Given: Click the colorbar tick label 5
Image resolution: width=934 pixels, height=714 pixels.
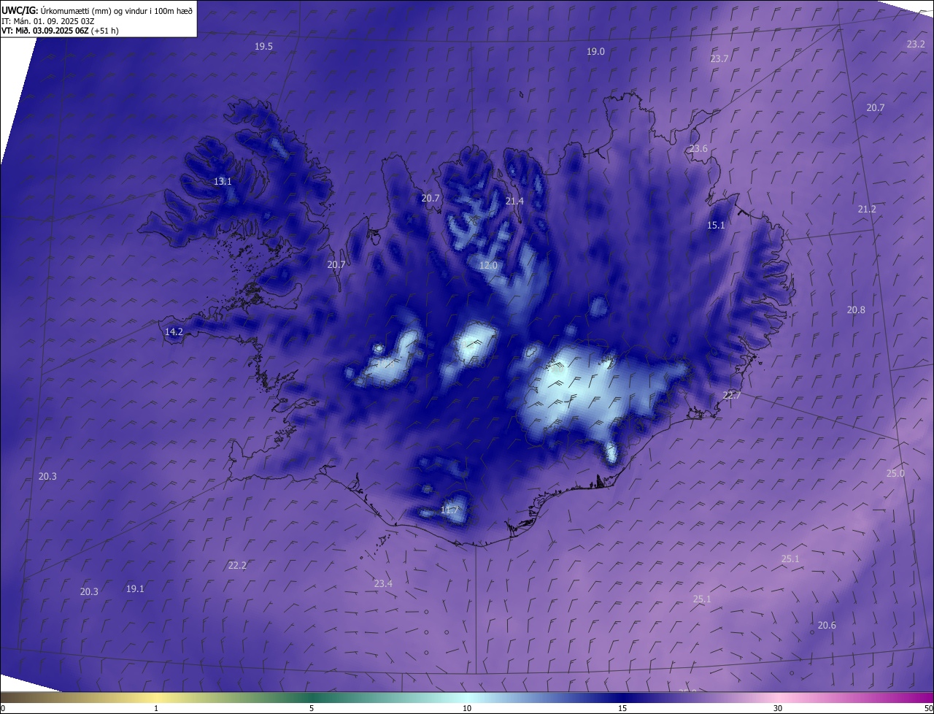Looking at the screenshot, I should 312,708.
